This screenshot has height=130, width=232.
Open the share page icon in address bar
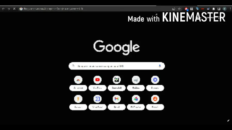coord(174,9)
